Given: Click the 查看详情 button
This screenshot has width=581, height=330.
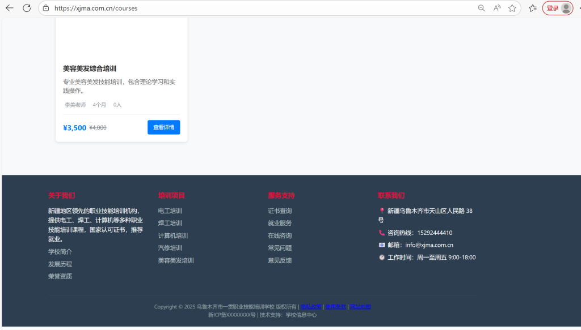Looking at the screenshot, I should click(x=163, y=127).
